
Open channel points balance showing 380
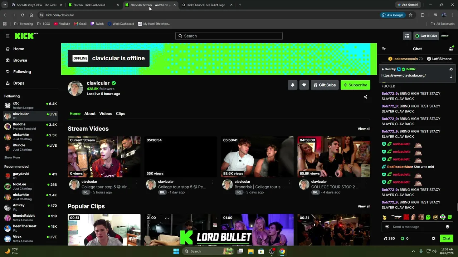click(389, 238)
